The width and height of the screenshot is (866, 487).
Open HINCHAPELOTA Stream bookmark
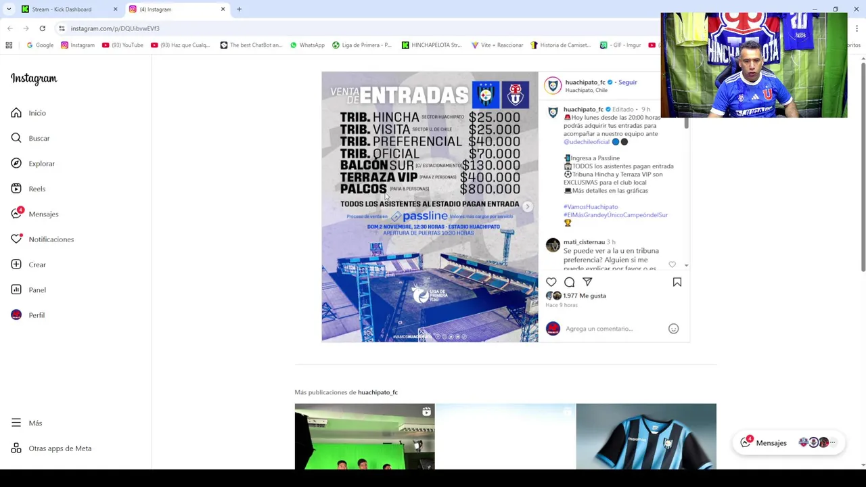432,45
